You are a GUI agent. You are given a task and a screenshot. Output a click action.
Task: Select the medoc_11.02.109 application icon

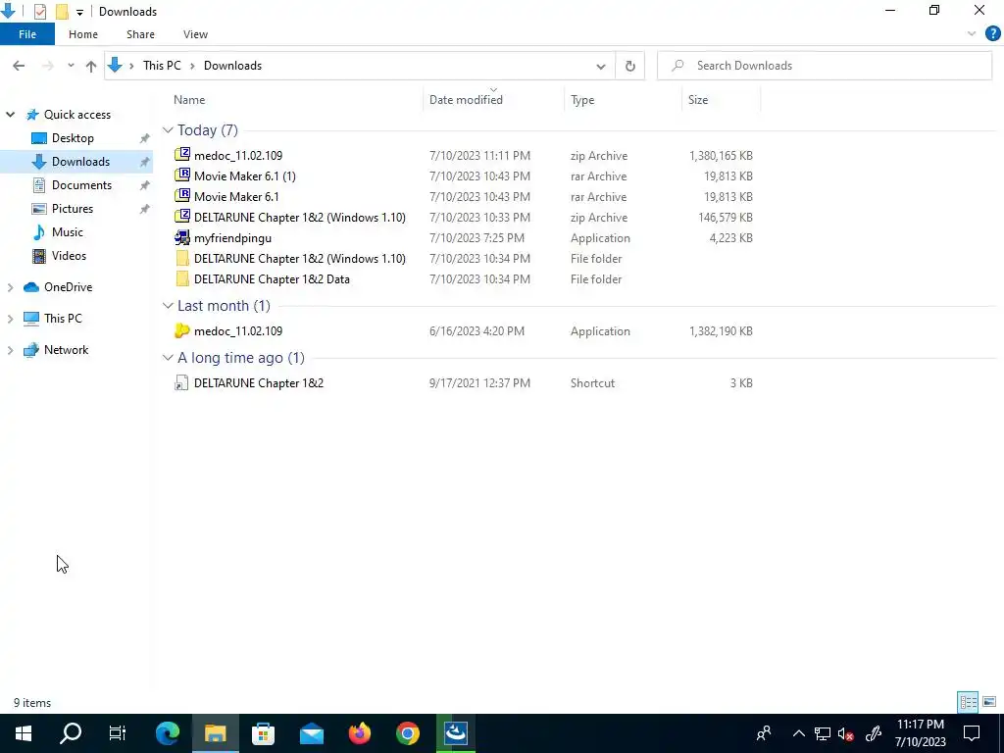coord(182,330)
